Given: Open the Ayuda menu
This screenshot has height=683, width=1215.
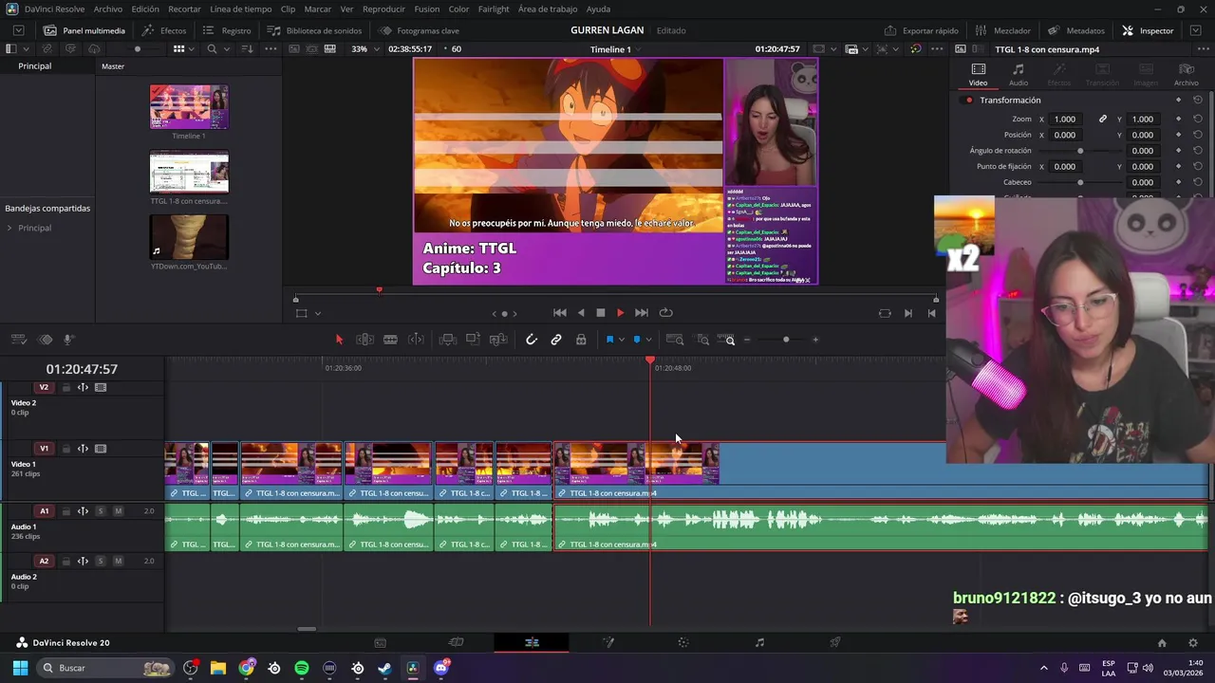Looking at the screenshot, I should pos(598,9).
